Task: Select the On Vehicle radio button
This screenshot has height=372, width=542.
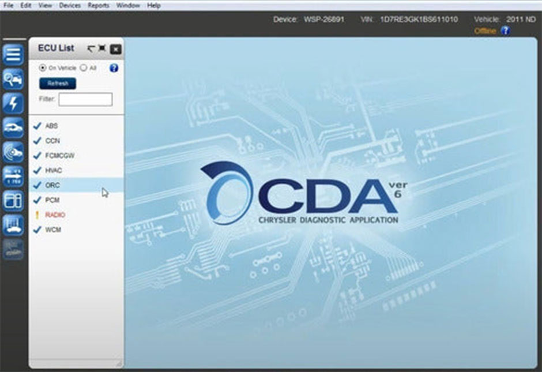Action: click(43, 67)
